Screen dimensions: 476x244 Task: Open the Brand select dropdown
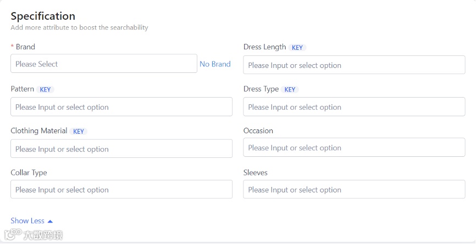pos(103,64)
